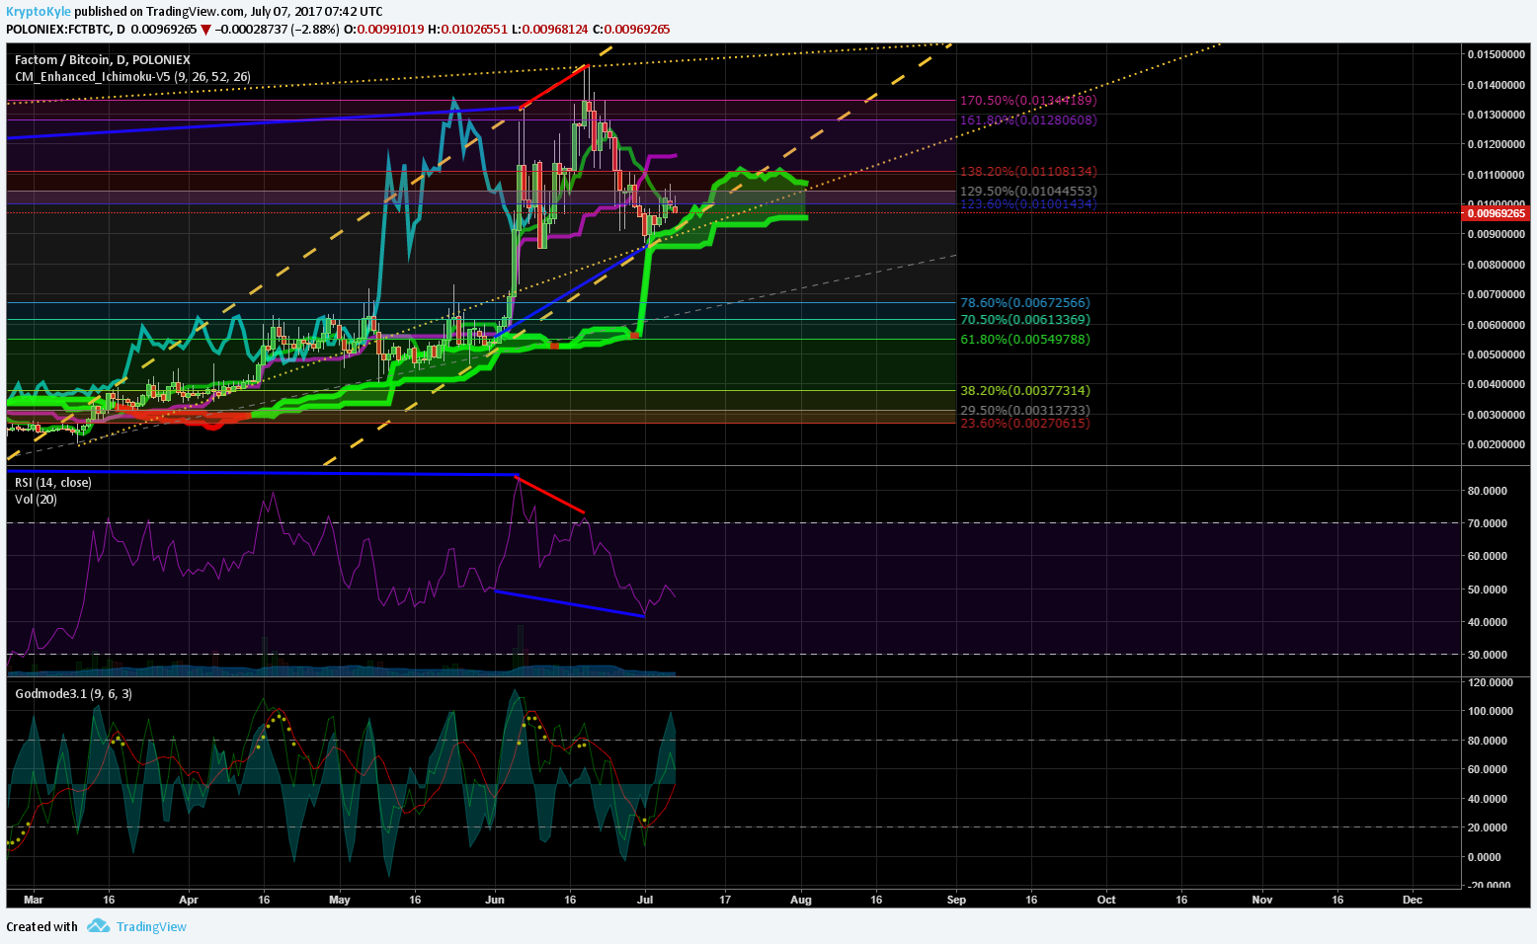Click the H:0.01026551 high value in header
This screenshot has height=944, width=1537.
click(x=467, y=30)
